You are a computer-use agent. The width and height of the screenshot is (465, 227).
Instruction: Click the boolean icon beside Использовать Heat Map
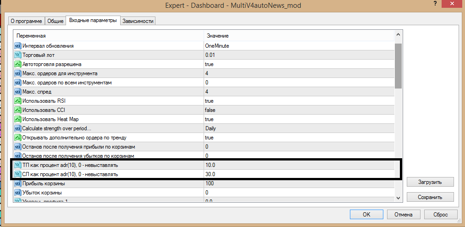(18, 119)
